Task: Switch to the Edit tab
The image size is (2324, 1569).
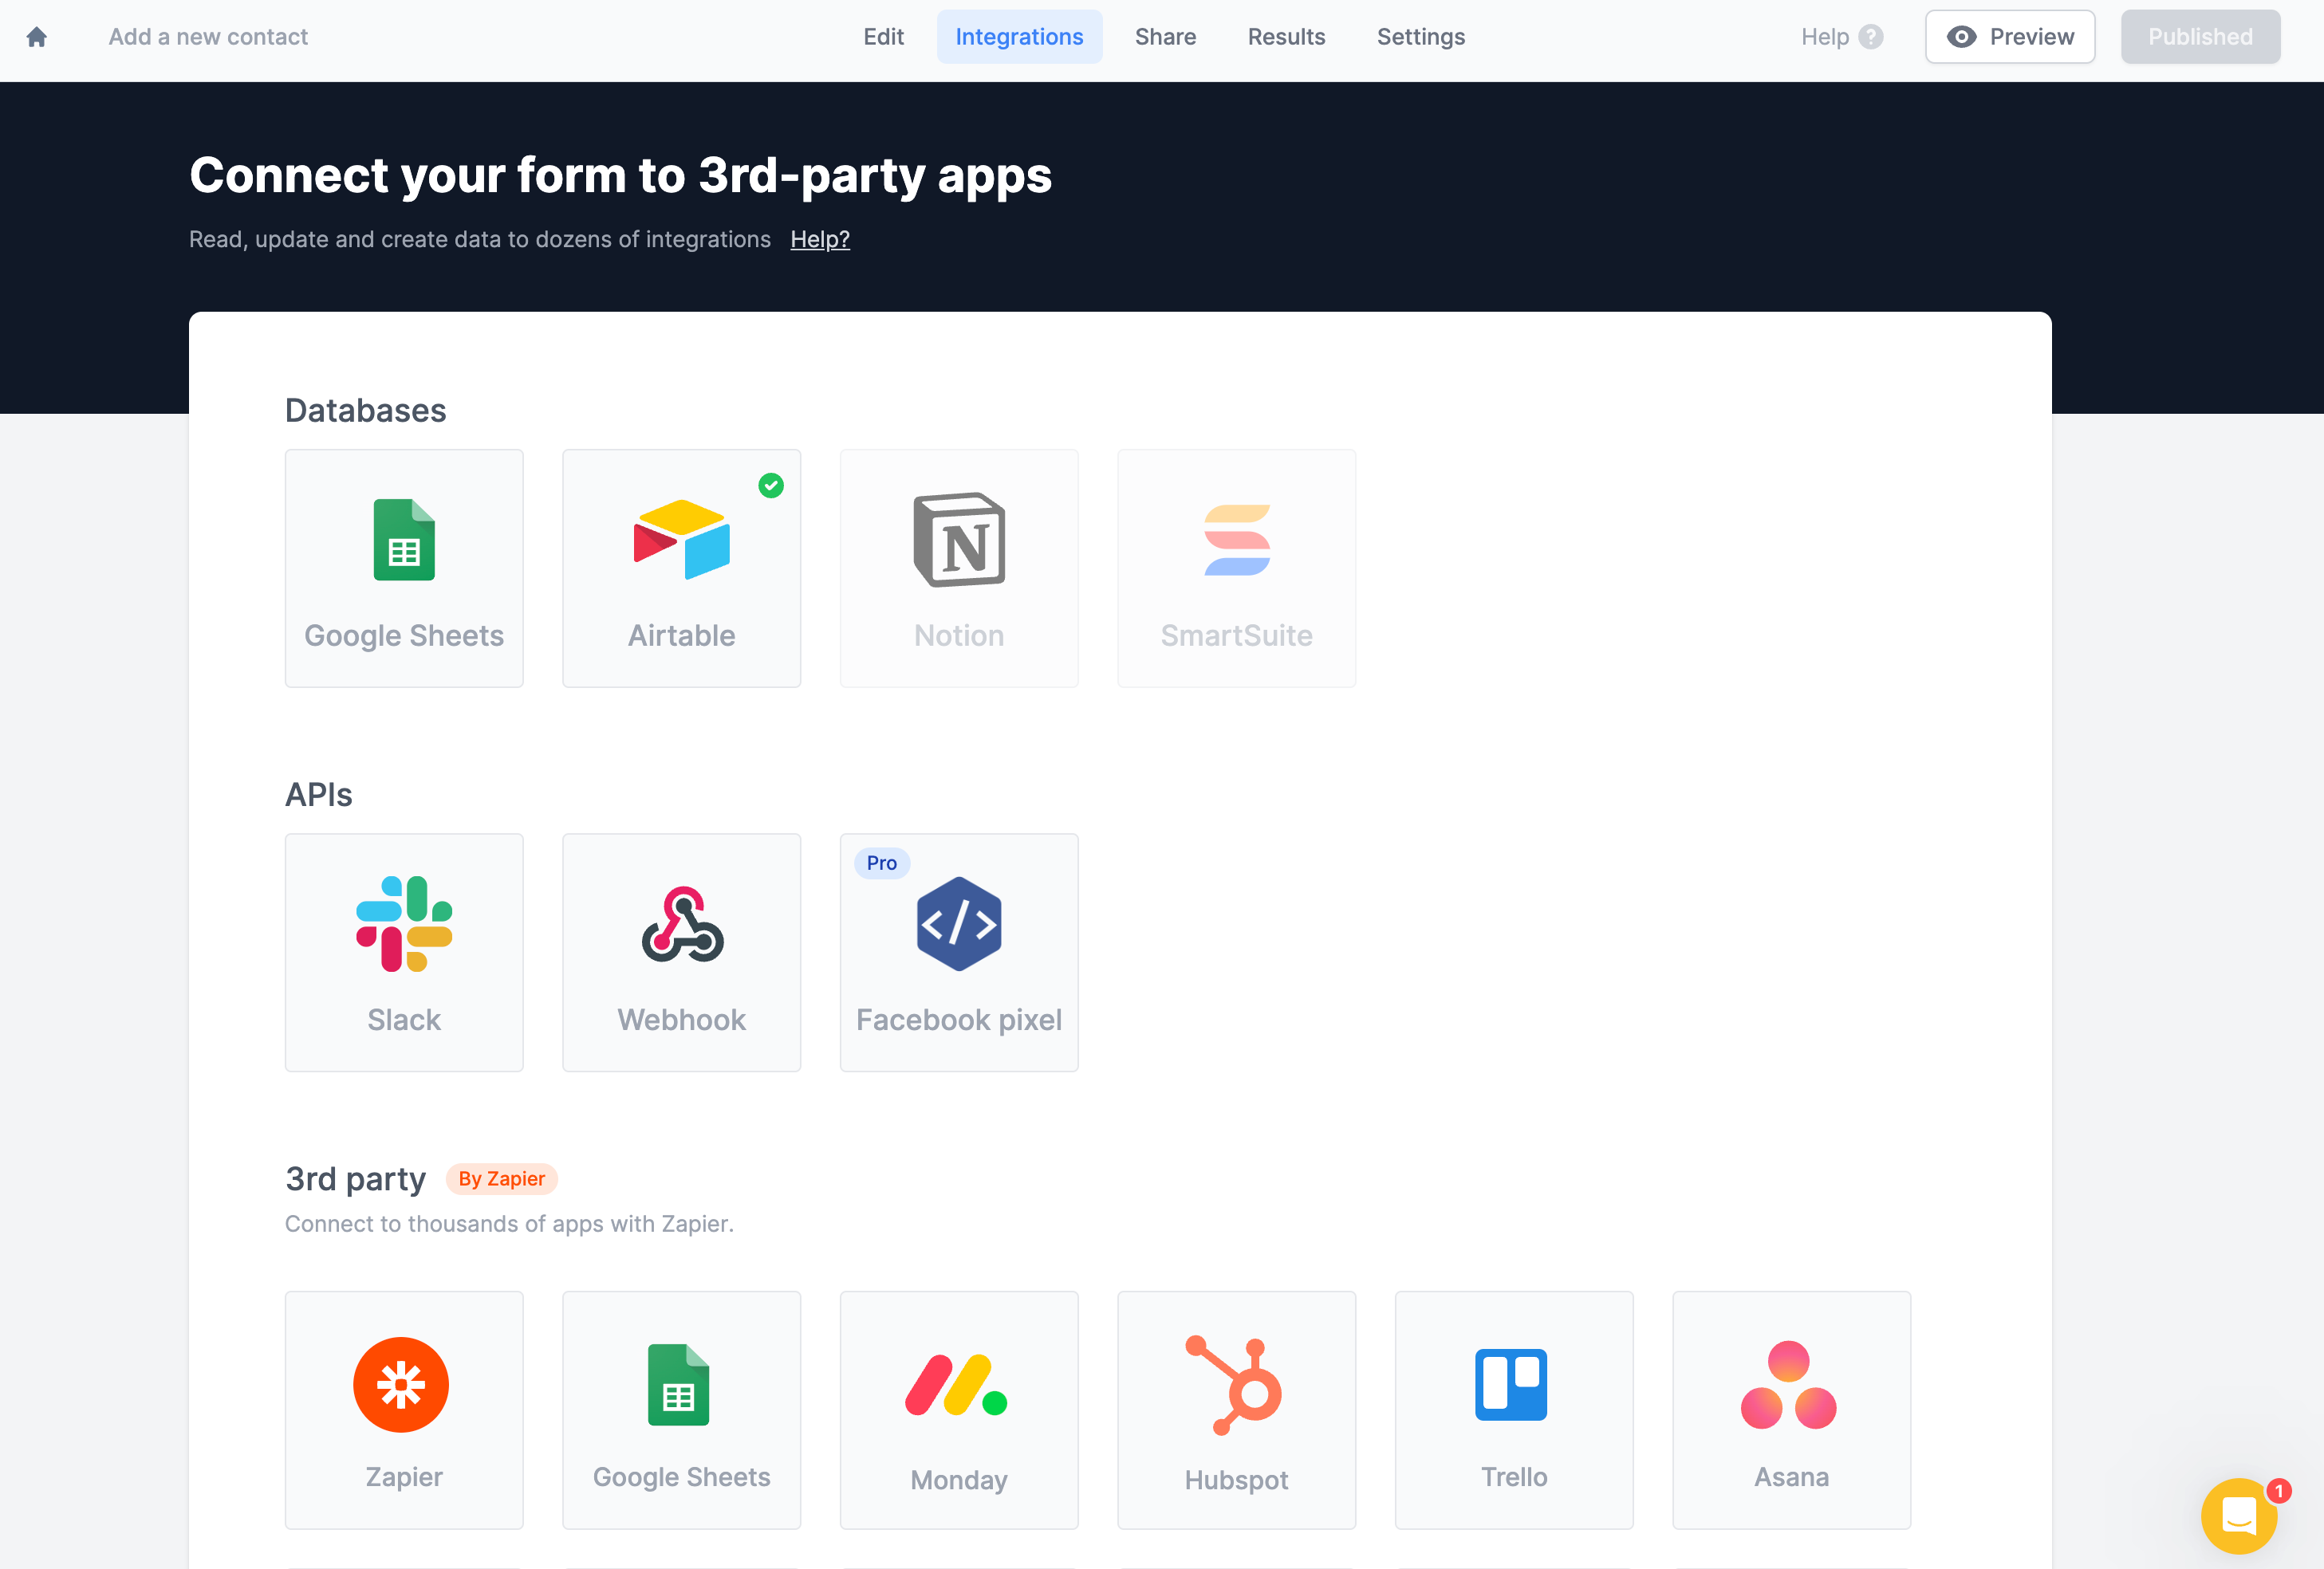Action: pyautogui.click(x=883, y=37)
